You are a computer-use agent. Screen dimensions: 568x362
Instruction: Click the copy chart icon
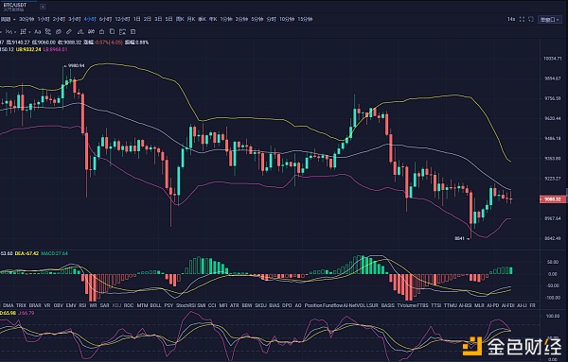point(112,31)
